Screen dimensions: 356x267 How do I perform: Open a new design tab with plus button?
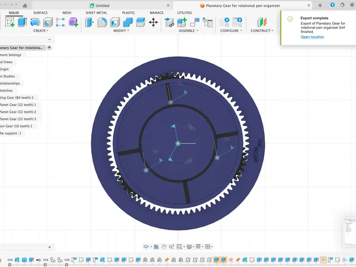pyautogui.click(x=320, y=6)
